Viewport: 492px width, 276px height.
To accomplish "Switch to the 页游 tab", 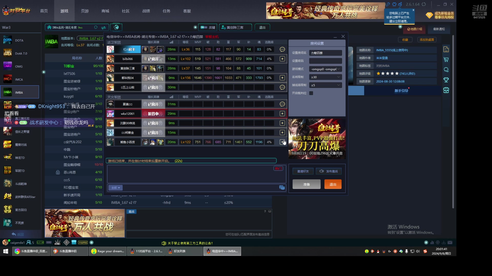I will [x=85, y=11].
